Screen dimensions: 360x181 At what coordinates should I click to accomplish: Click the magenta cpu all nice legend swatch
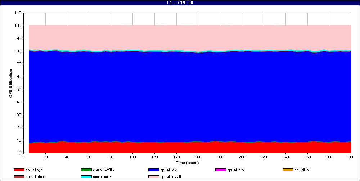tap(221, 170)
